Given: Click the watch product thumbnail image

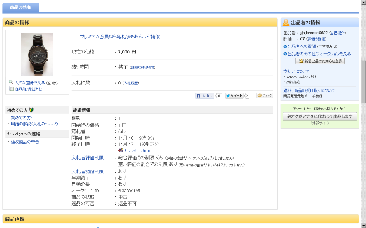Looking at the screenshot, I should point(37,54).
